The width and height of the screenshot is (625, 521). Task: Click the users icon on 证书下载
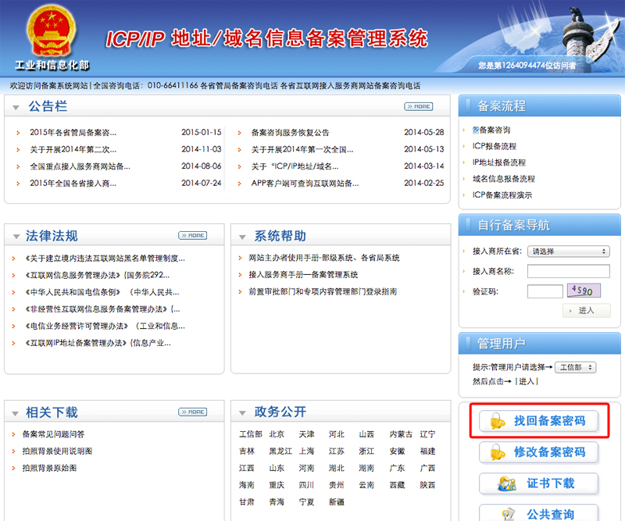(x=506, y=484)
